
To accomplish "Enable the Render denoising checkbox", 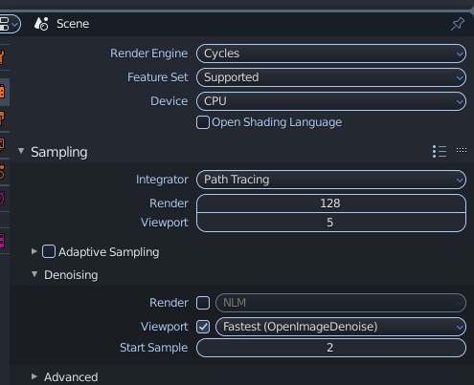I will tap(203, 303).
